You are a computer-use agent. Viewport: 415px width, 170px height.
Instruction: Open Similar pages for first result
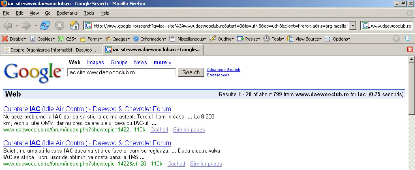click(189, 130)
